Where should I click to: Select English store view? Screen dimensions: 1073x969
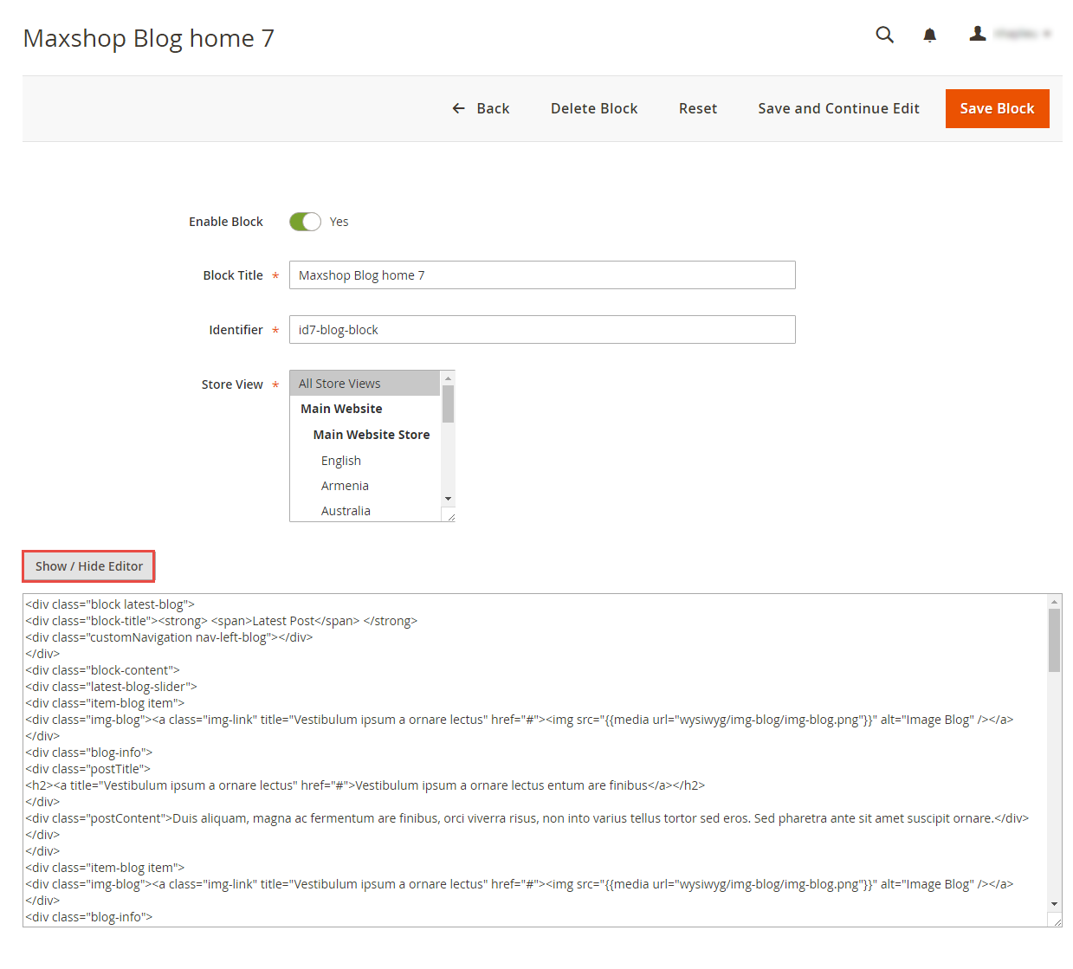[341, 461]
